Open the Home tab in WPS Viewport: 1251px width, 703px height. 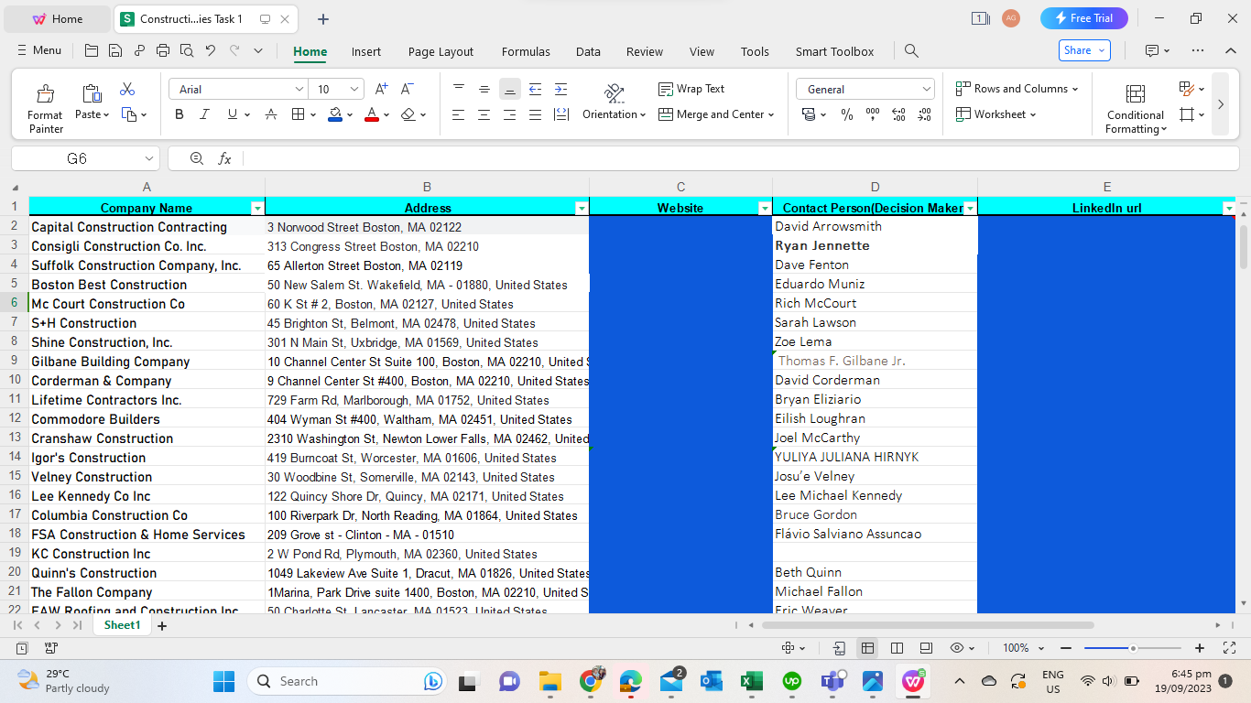click(58, 18)
